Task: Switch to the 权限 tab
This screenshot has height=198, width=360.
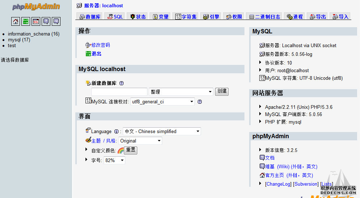Action: [x=234, y=17]
